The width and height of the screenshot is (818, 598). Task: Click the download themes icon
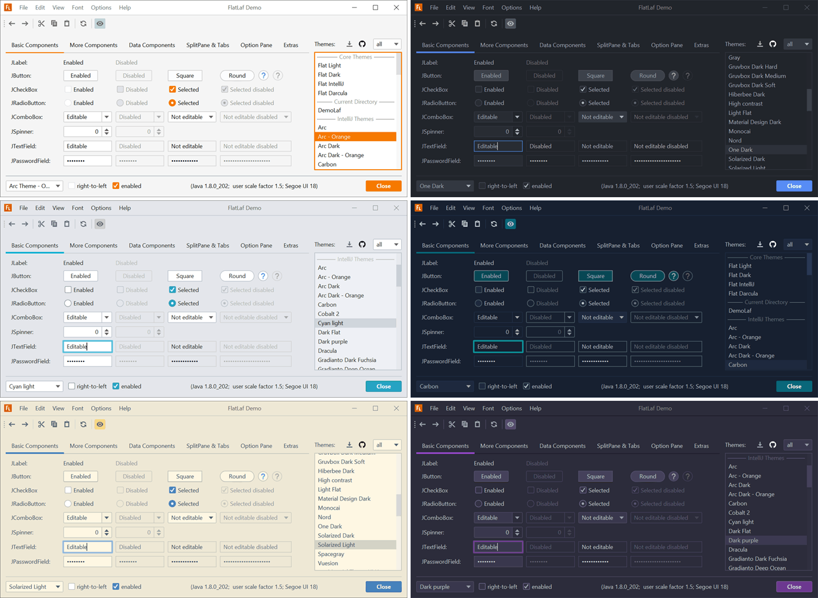[349, 45]
